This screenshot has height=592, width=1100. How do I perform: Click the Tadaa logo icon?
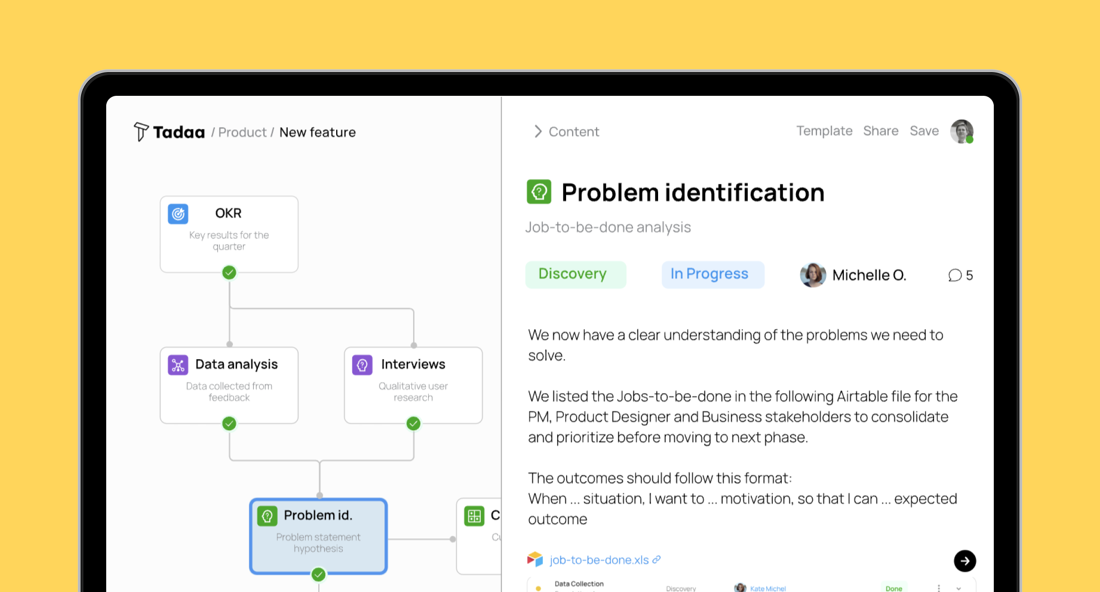coord(141,131)
